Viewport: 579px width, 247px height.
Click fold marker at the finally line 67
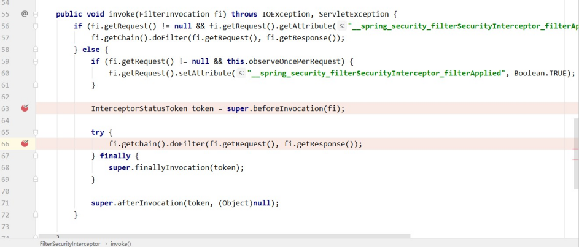(36, 156)
